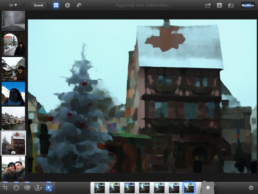Go back to Eventi
This screenshot has height=194, width=258.
coord(38,5)
